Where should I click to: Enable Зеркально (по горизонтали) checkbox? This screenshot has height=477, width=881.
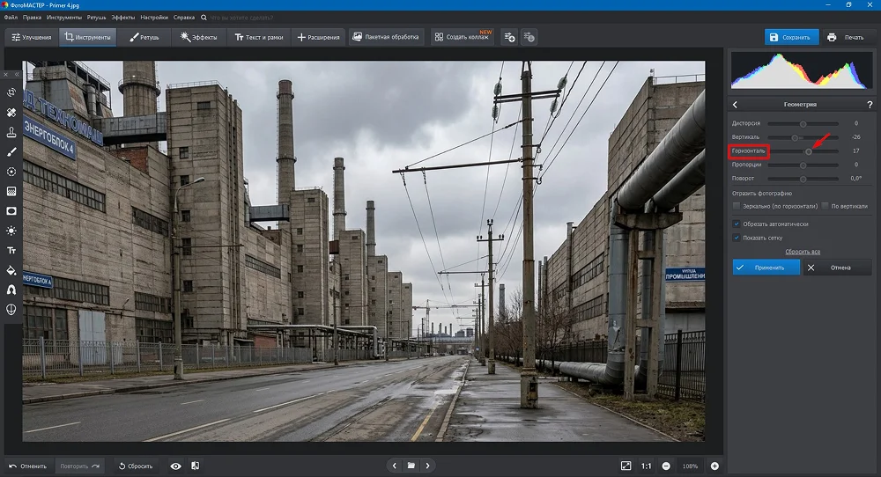(x=736, y=206)
